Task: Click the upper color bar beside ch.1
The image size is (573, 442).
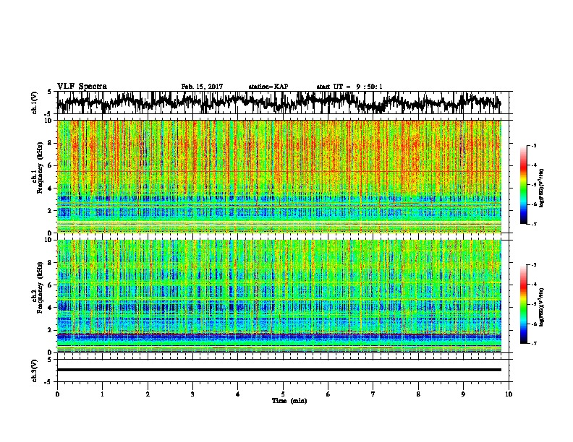Action: [x=524, y=185]
